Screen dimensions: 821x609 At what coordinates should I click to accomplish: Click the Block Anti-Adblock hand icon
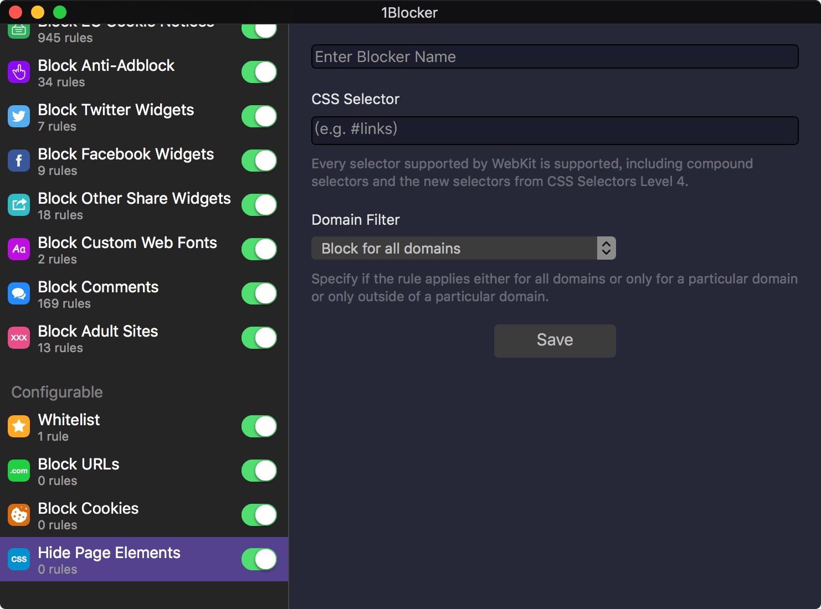pyautogui.click(x=19, y=72)
